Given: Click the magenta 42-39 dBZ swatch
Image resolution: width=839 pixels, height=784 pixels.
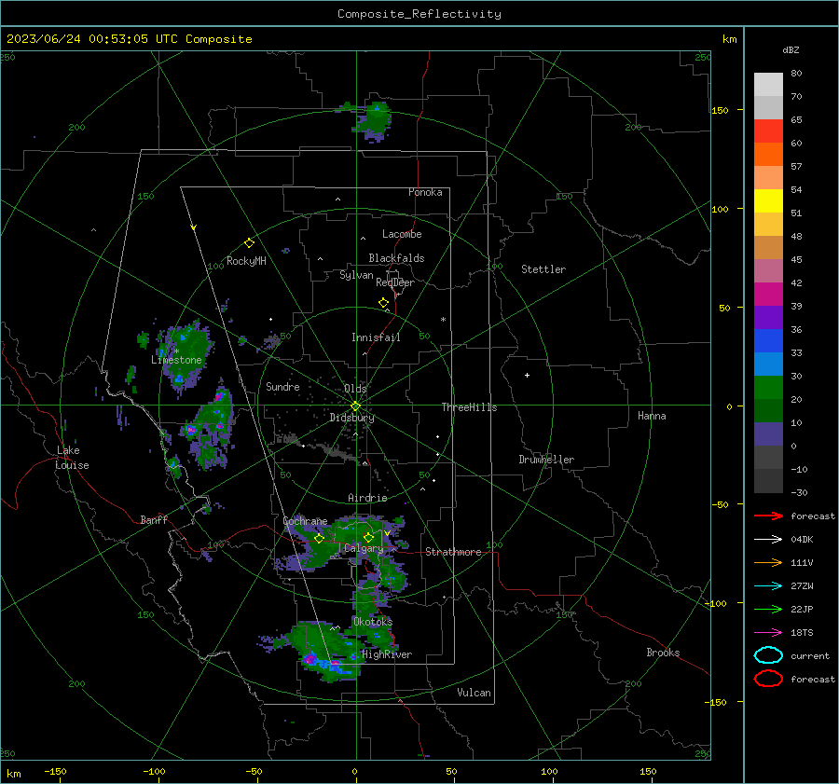Looking at the screenshot, I should [768, 295].
